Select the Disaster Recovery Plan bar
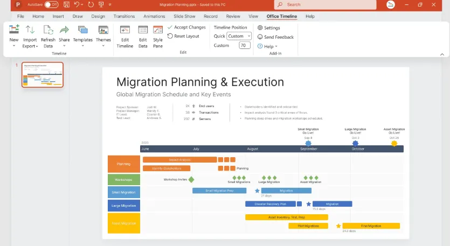This screenshot has height=246, width=450. pyautogui.click(x=271, y=204)
